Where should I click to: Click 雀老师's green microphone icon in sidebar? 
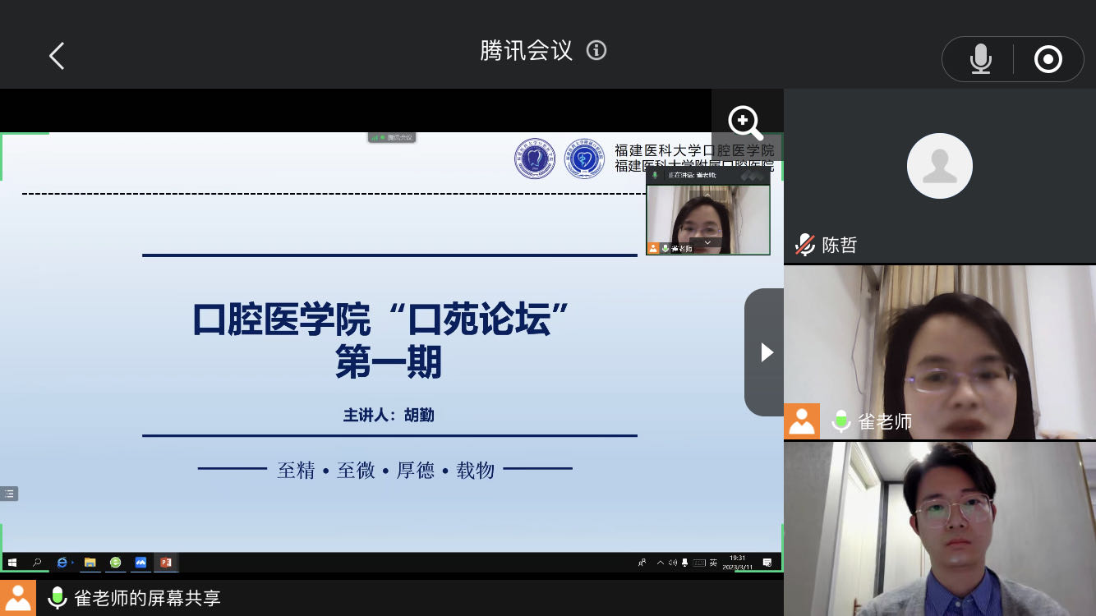tap(840, 421)
